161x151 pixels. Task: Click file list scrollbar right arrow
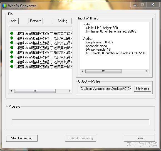pyautogui.click(x=70, y=91)
